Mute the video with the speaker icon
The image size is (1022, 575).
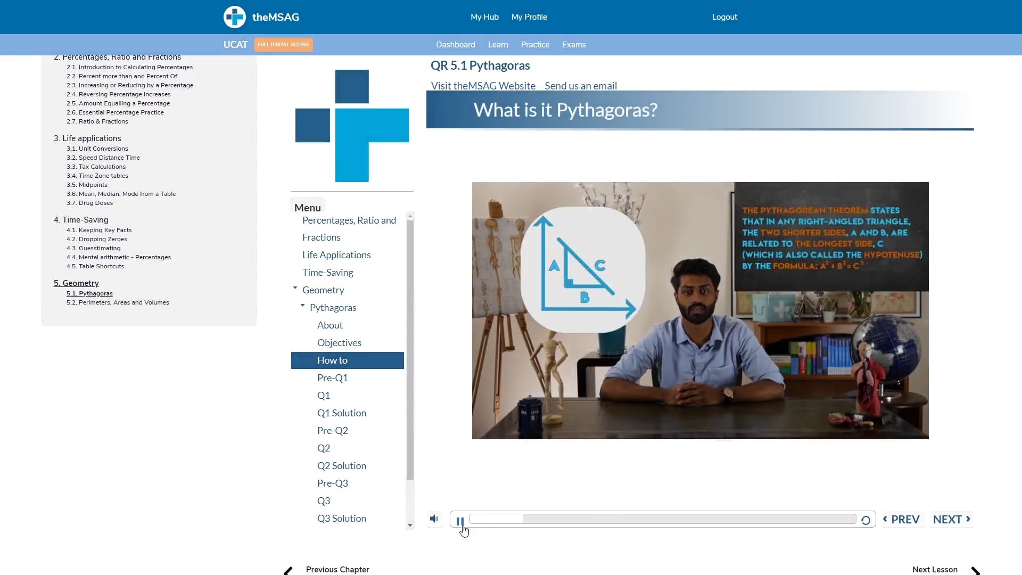[434, 519]
